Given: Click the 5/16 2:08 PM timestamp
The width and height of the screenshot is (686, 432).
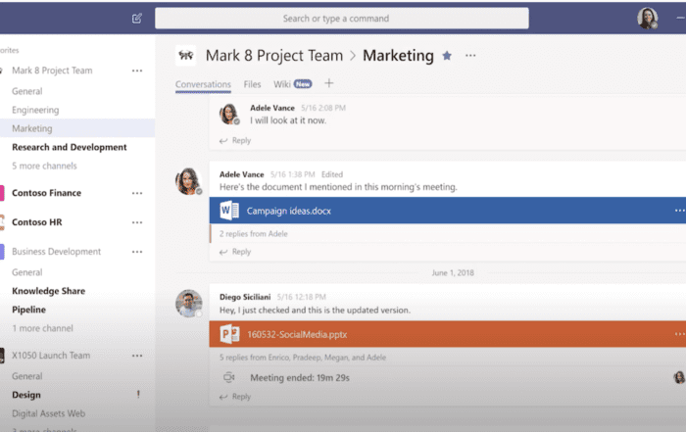Looking at the screenshot, I should point(323,108).
